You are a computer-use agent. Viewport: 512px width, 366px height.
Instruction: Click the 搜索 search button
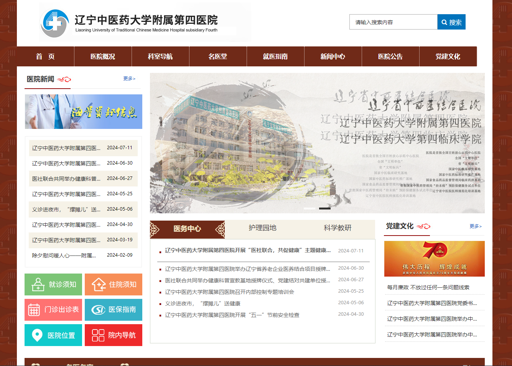tap(451, 22)
